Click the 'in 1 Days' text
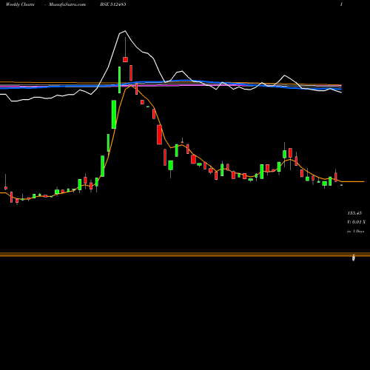 [355, 232]
